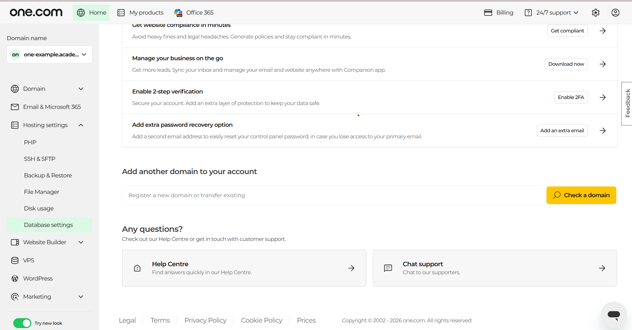Open Disk usage page

pos(39,208)
